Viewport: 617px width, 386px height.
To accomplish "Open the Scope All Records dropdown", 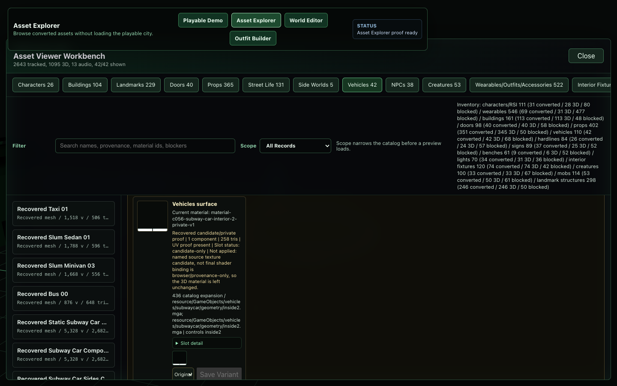I will pyautogui.click(x=295, y=146).
